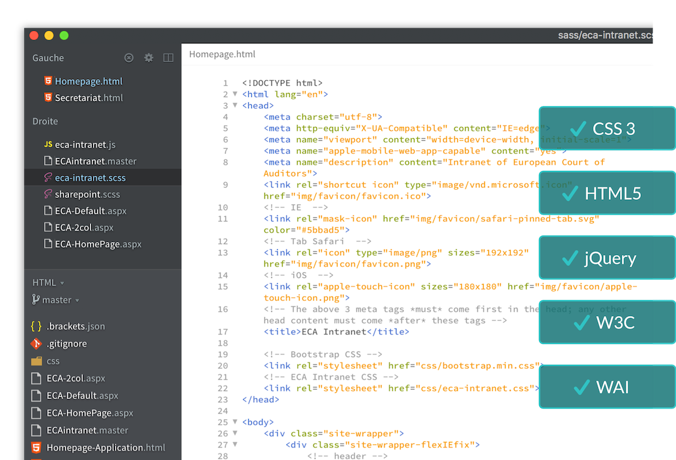Click the git icon beside .gitignore
Viewport: 676px width, 460px height.
click(x=36, y=344)
